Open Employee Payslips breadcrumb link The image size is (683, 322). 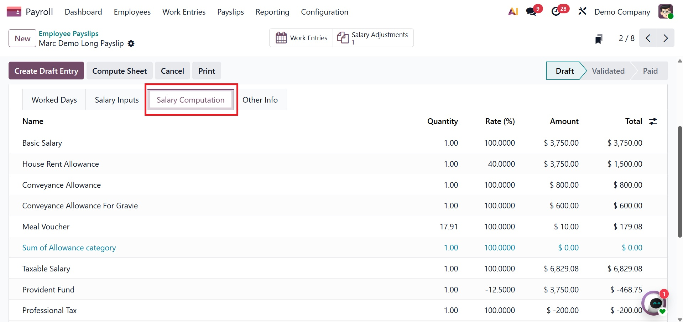(x=68, y=33)
